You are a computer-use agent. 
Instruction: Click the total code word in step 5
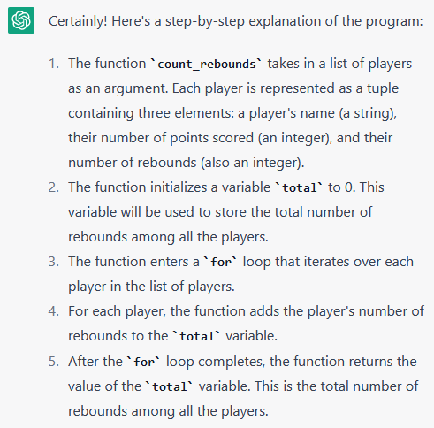[x=170, y=386]
